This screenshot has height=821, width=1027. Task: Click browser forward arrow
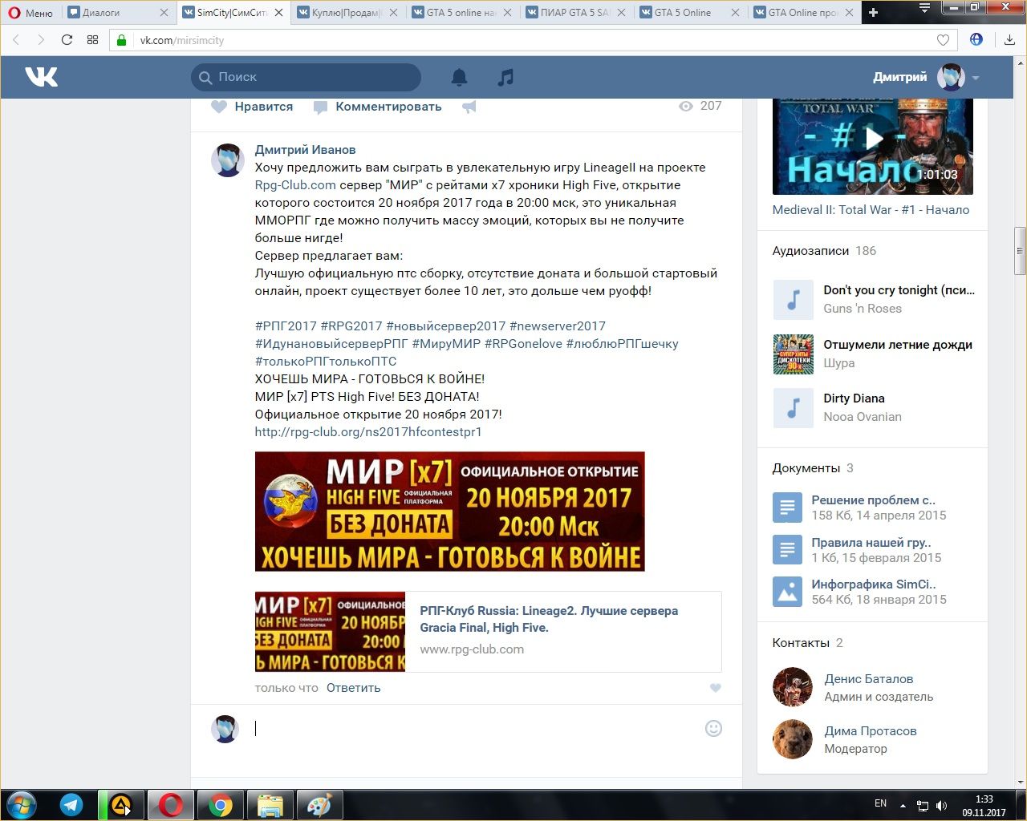pos(41,40)
